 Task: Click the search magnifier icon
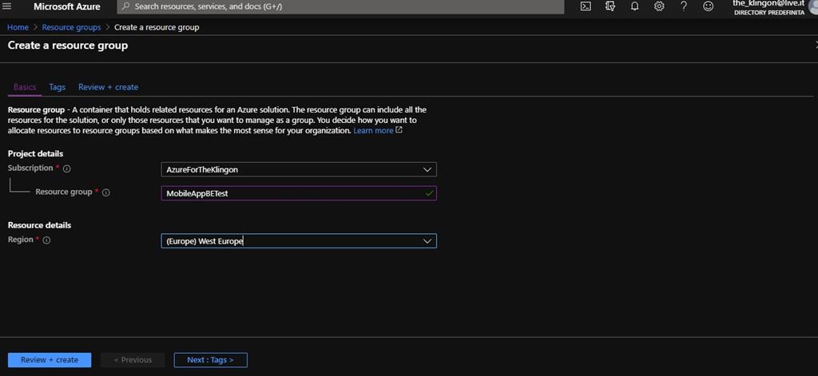tap(125, 6)
